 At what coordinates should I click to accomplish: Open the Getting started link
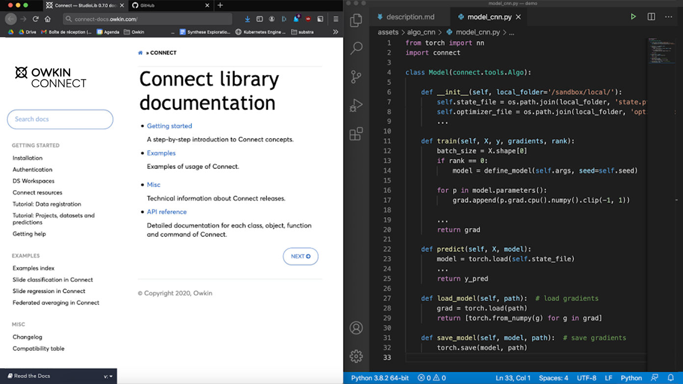(x=169, y=126)
